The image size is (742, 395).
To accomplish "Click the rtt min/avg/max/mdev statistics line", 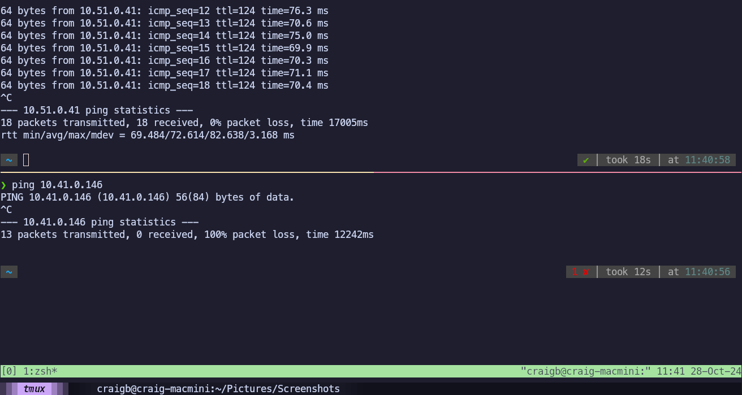I will [148, 135].
